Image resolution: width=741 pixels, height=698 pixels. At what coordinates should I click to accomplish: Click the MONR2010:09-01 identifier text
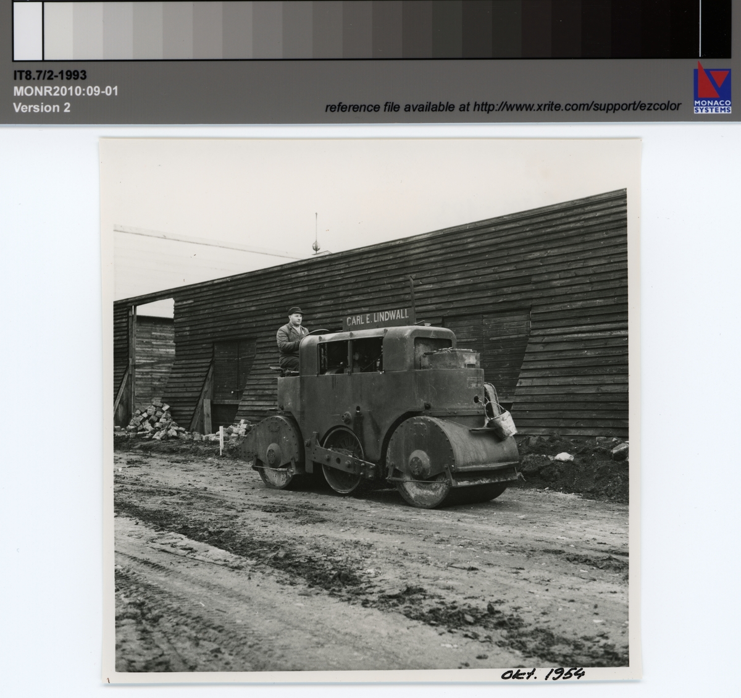65,91
